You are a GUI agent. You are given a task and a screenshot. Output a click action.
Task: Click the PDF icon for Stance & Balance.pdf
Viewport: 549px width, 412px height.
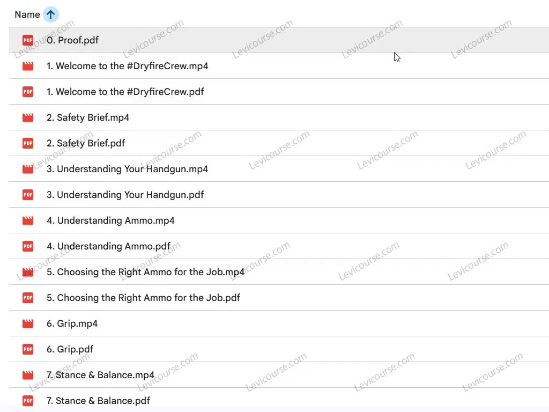[28, 401]
